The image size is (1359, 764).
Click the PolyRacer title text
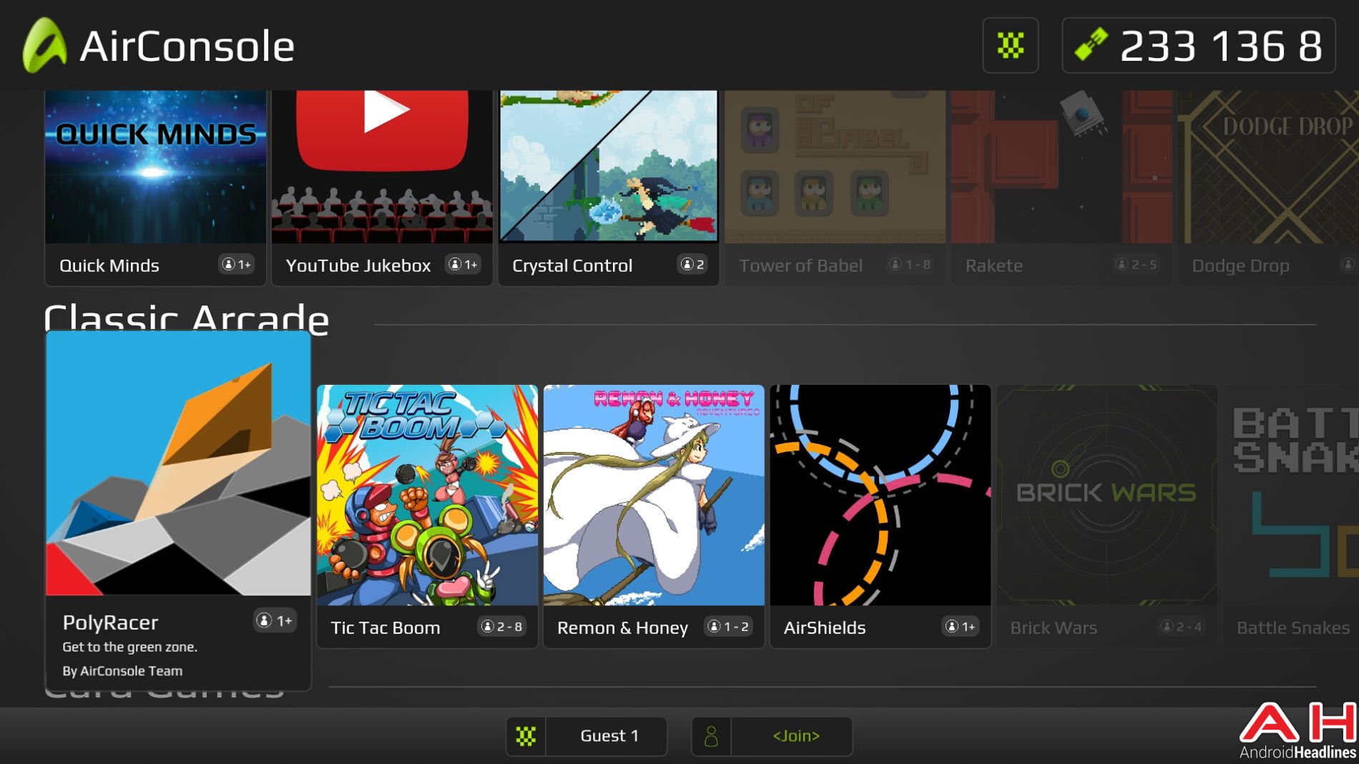[x=110, y=622]
